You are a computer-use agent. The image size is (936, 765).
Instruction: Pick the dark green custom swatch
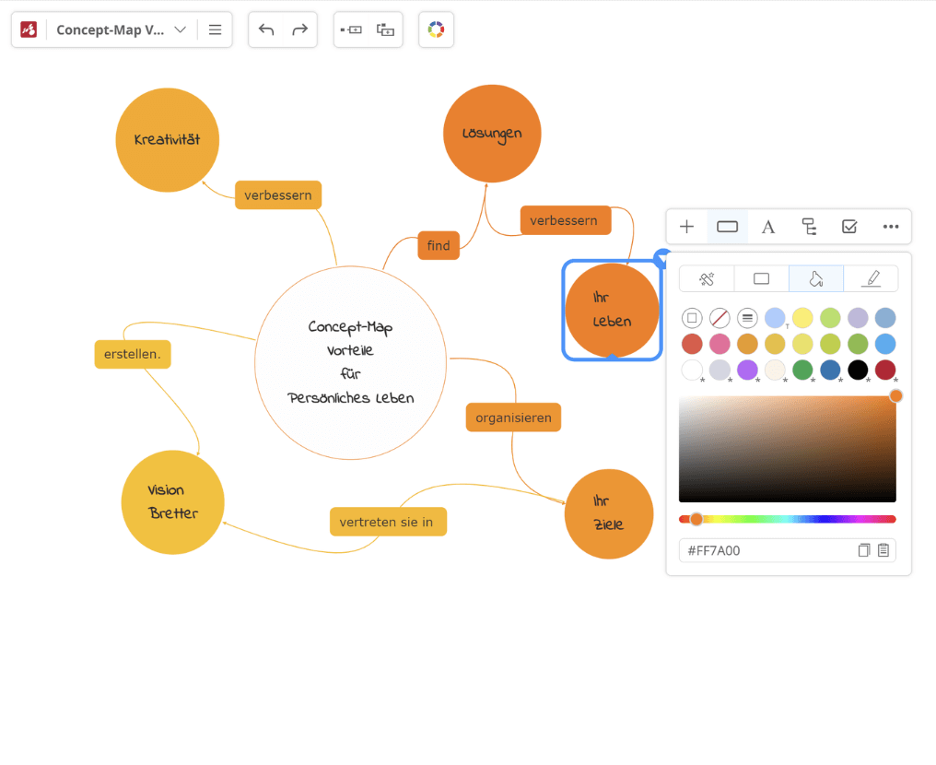pyautogui.click(x=802, y=370)
